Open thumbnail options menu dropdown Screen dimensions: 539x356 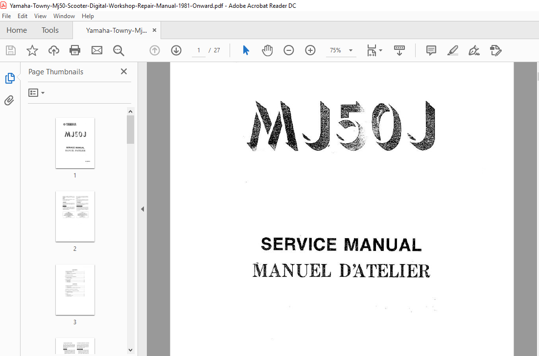click(36, 93)
